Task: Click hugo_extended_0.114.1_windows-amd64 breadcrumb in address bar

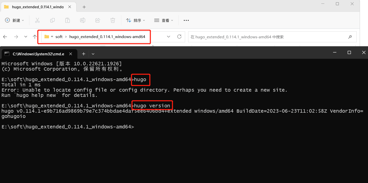Action: (x=107, y=37)
